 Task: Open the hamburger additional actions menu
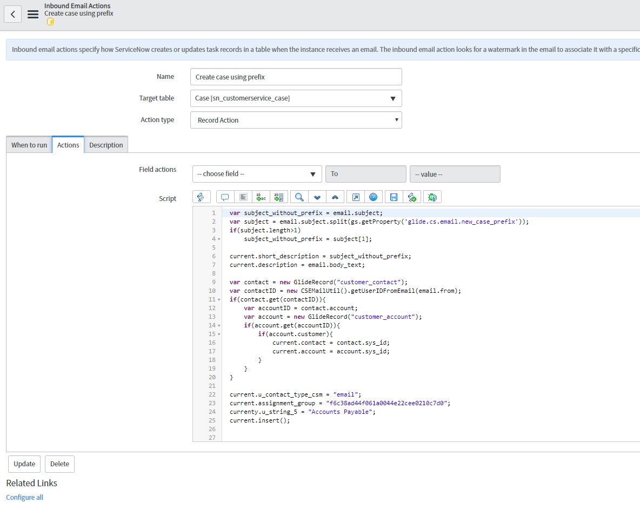pos(33,14)
